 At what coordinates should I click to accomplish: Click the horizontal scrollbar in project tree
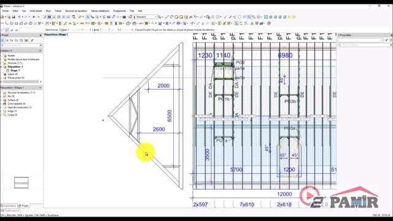tap(21, 82)
